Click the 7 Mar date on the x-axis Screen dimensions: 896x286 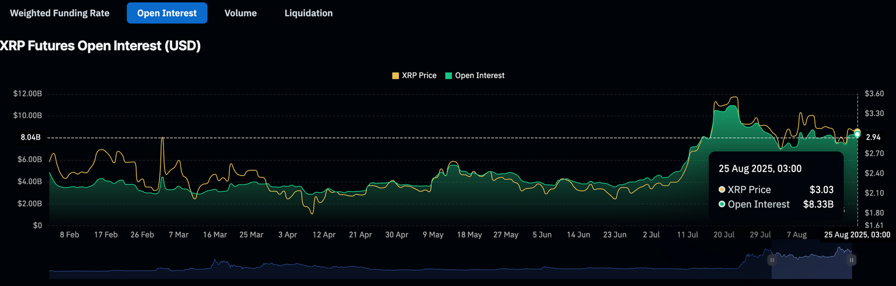pos(178,235)
